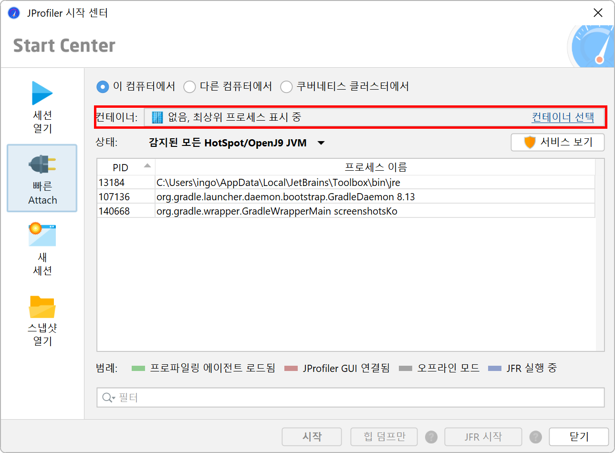Close the JProfiler 시작 센터 window
615x453 pixels.
[x=598, y=13]
